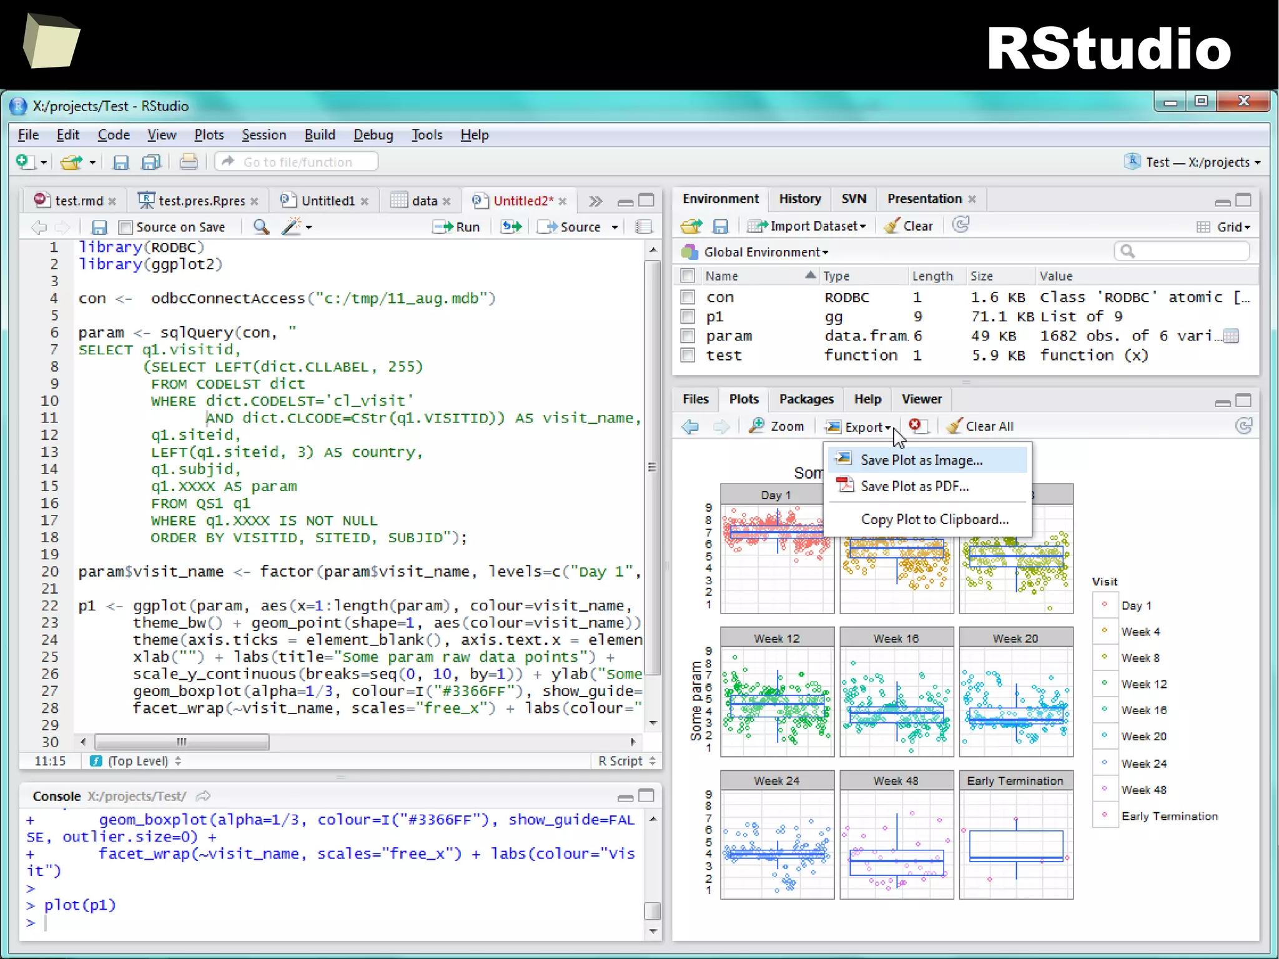The width and height of the screenshot is (1279, 959).
Task: Select Save Plot as Image menu item
Action: pyautogui.click(x=927, y=460)
